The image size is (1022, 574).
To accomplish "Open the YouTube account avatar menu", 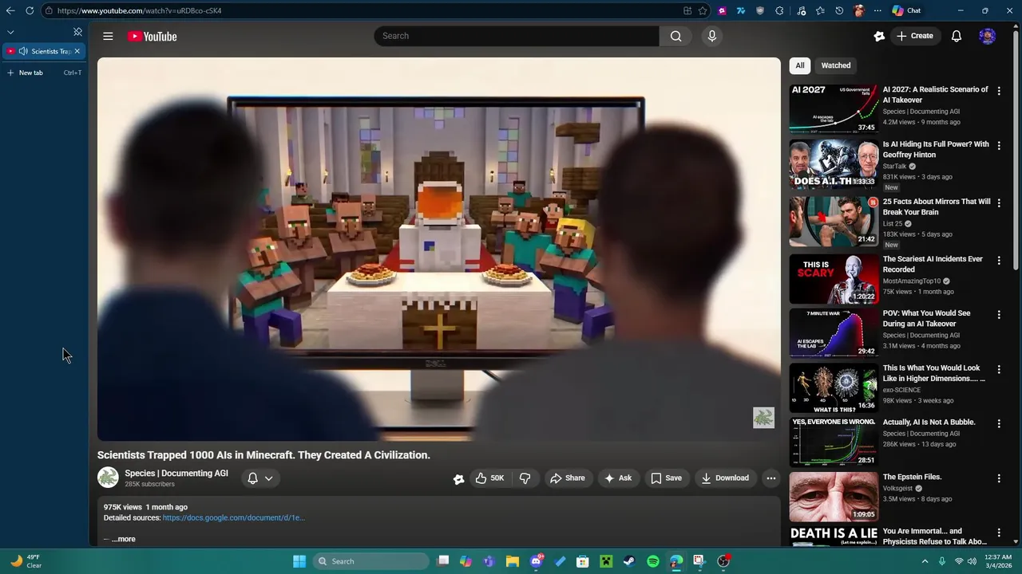I will pos(988,36).
